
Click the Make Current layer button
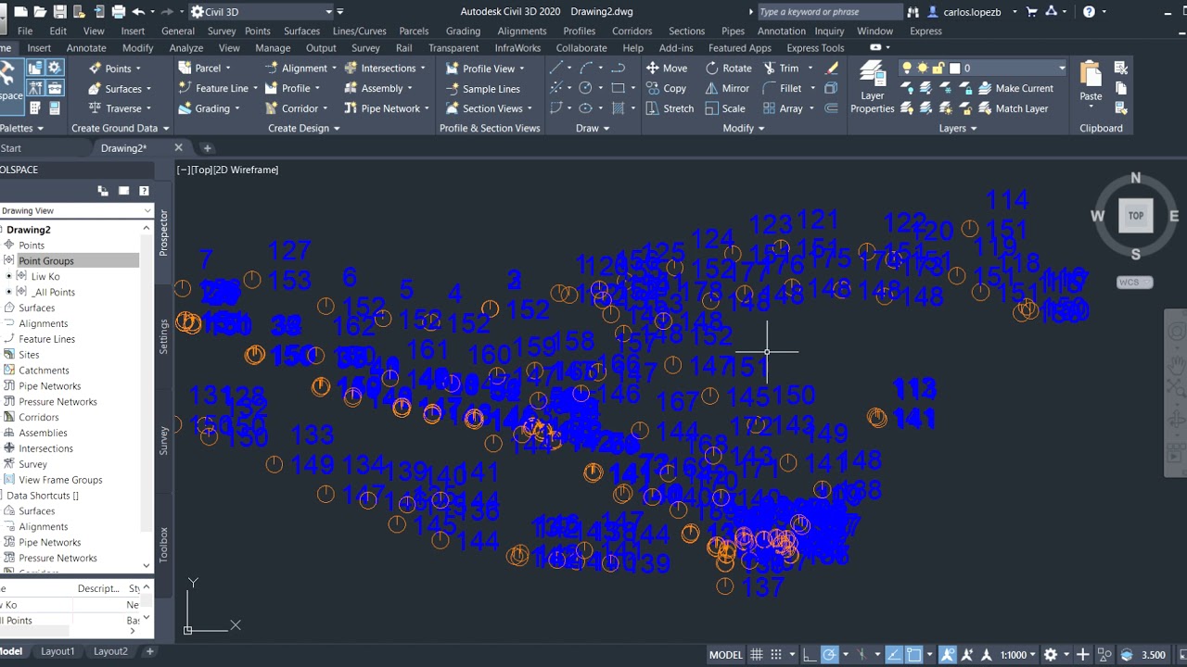click(1015, 88)
